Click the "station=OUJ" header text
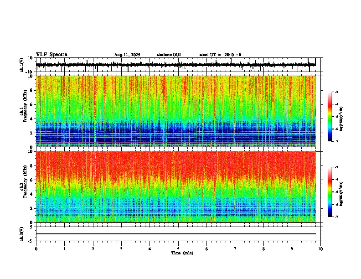361x279 pixels. click(169, 55)
